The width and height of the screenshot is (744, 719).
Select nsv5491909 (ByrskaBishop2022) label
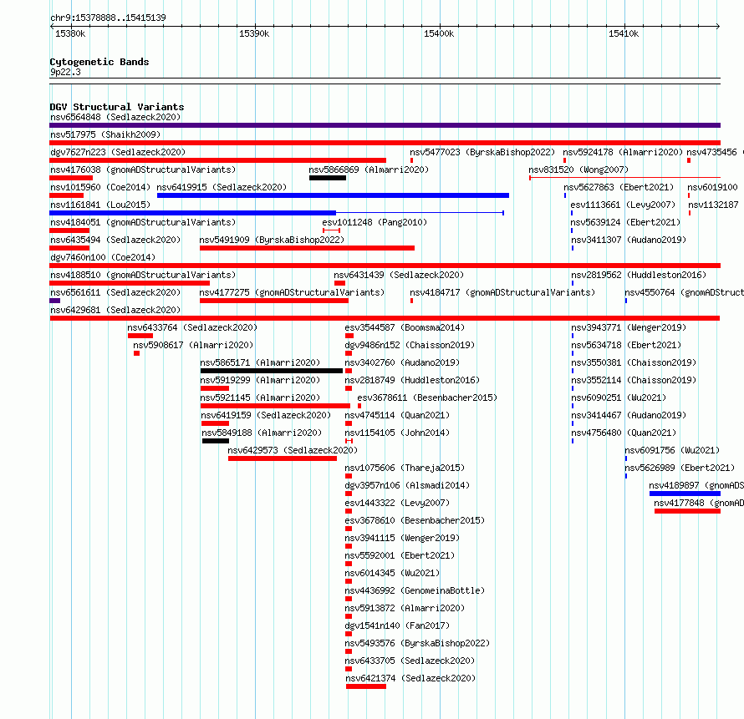pyautogui.click(x=272, y=240)
